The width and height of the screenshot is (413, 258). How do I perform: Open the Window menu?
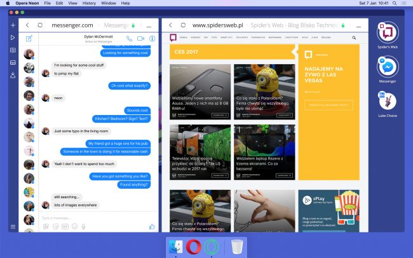tap(109, 3)
